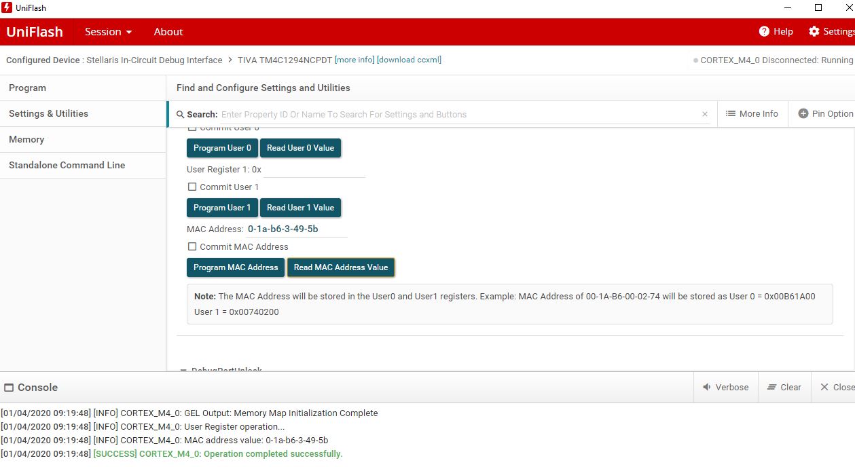Click the Program User 1 button
Image resolution: width=855 pixels, height=467 pixels.
point(222,208)
